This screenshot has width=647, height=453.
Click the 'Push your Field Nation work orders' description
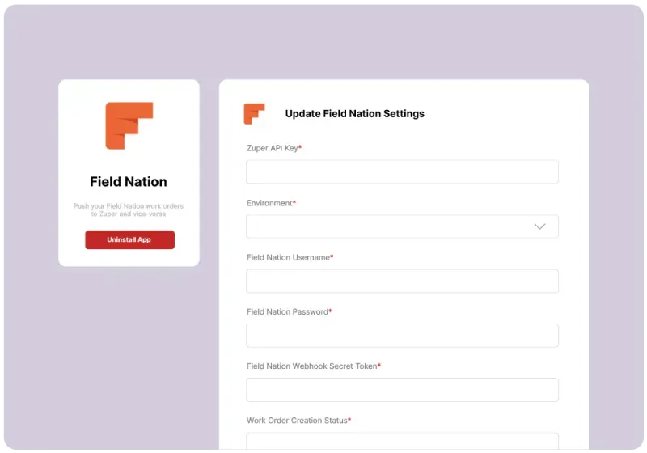(x=129, y=210)
